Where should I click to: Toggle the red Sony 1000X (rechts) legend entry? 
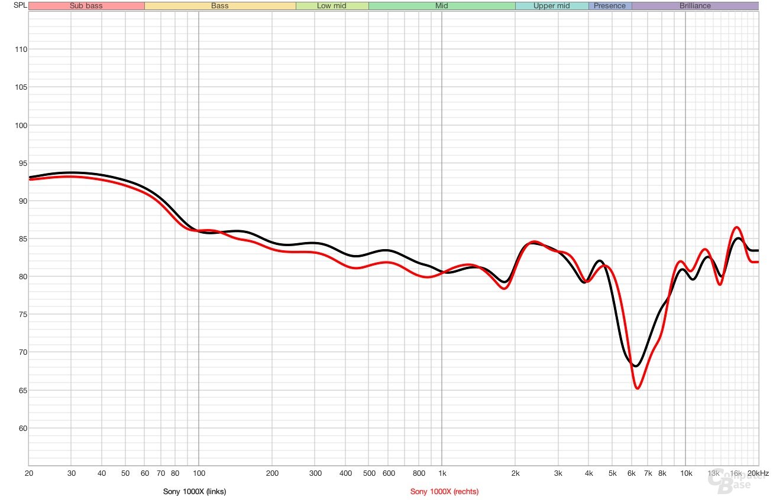pos(445,491)
